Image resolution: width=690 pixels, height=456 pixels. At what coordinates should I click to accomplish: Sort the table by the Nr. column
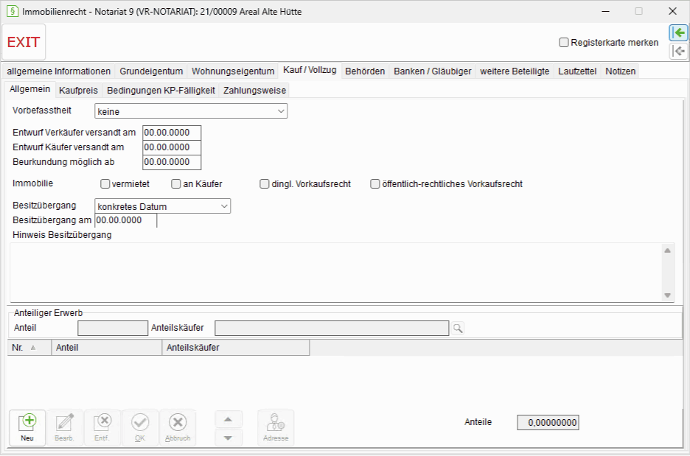click(29, 348)
